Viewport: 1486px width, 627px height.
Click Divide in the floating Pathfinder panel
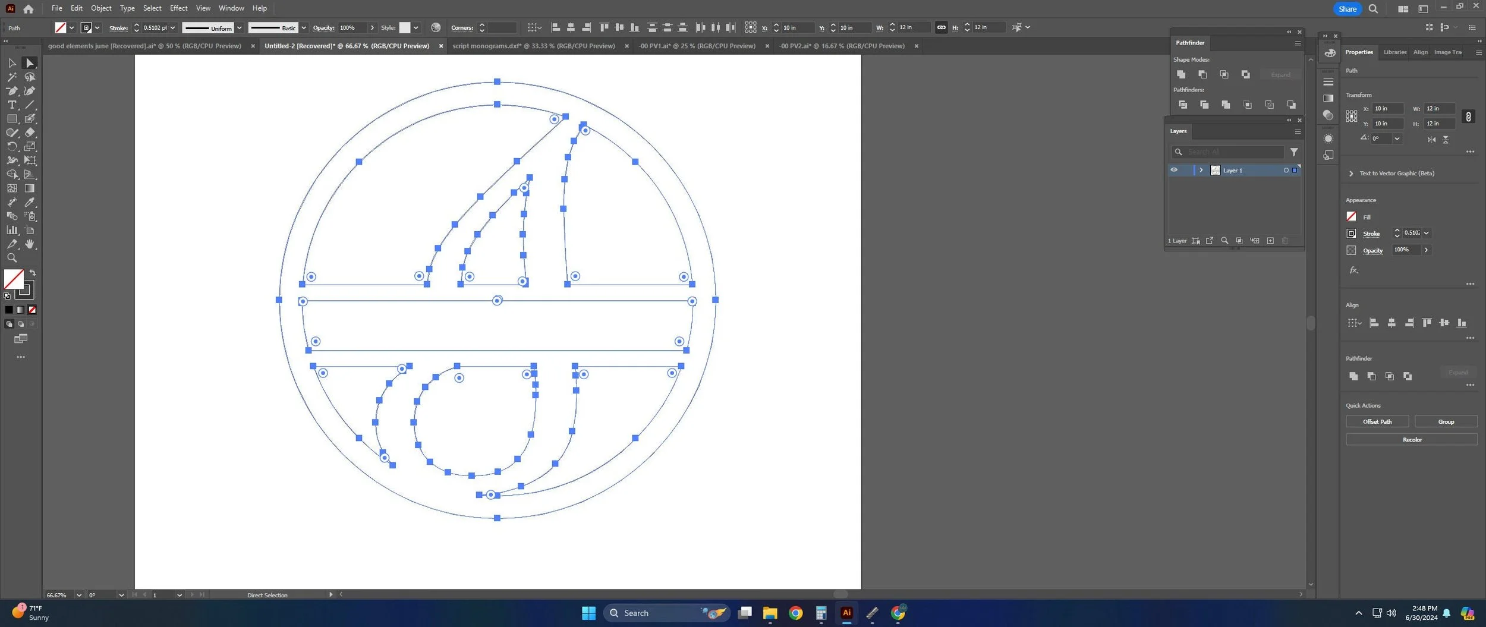1183,105
